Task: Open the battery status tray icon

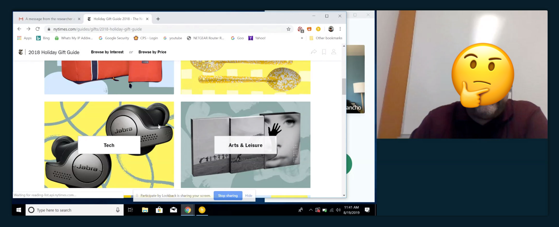Action: tap(325, 210)
